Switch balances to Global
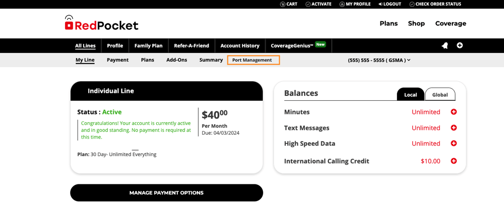Image resolution: width=504 pixels, height=217 pixels. click(440, 94)
